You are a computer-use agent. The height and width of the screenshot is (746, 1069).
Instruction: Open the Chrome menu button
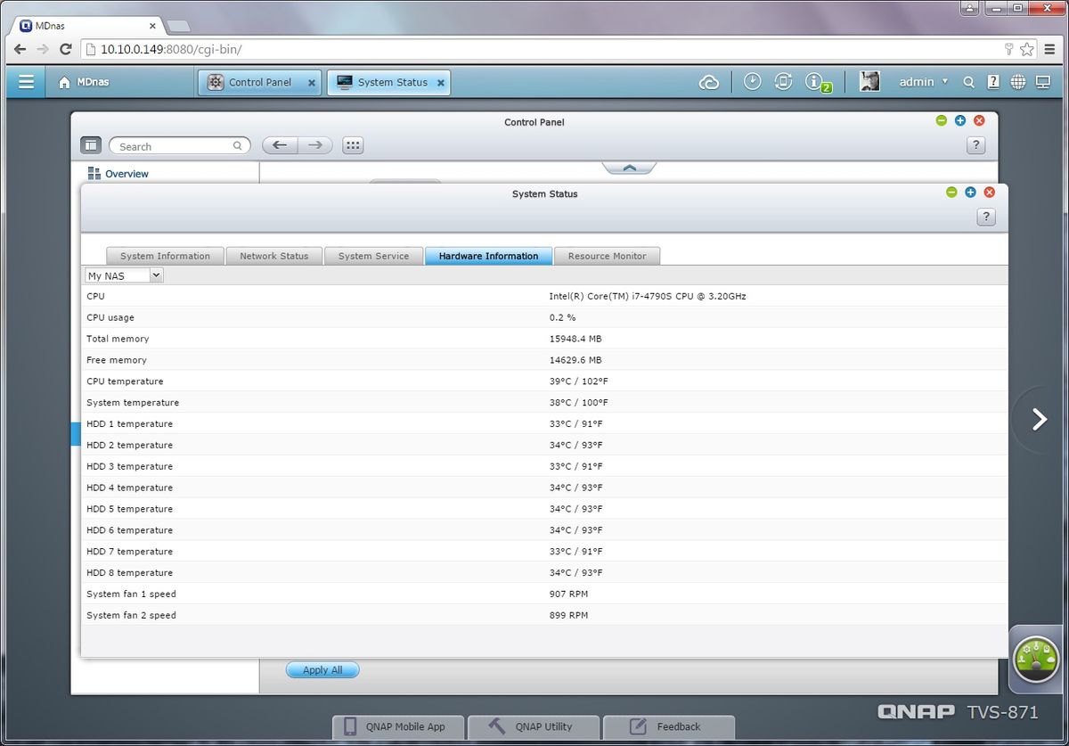tap(1051, 49)
